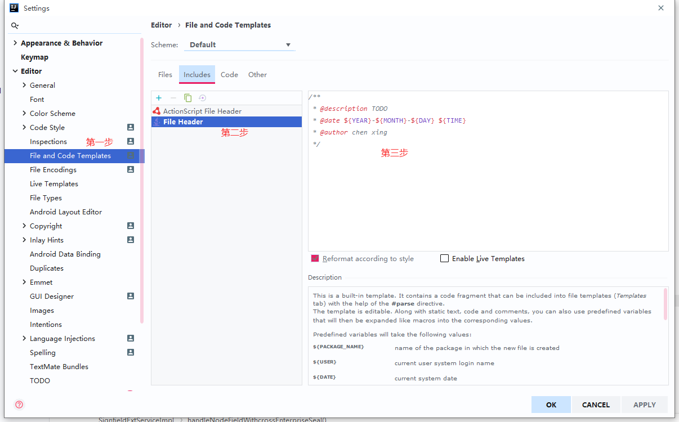
Task: Select Font under Editor
Action: 37,99
